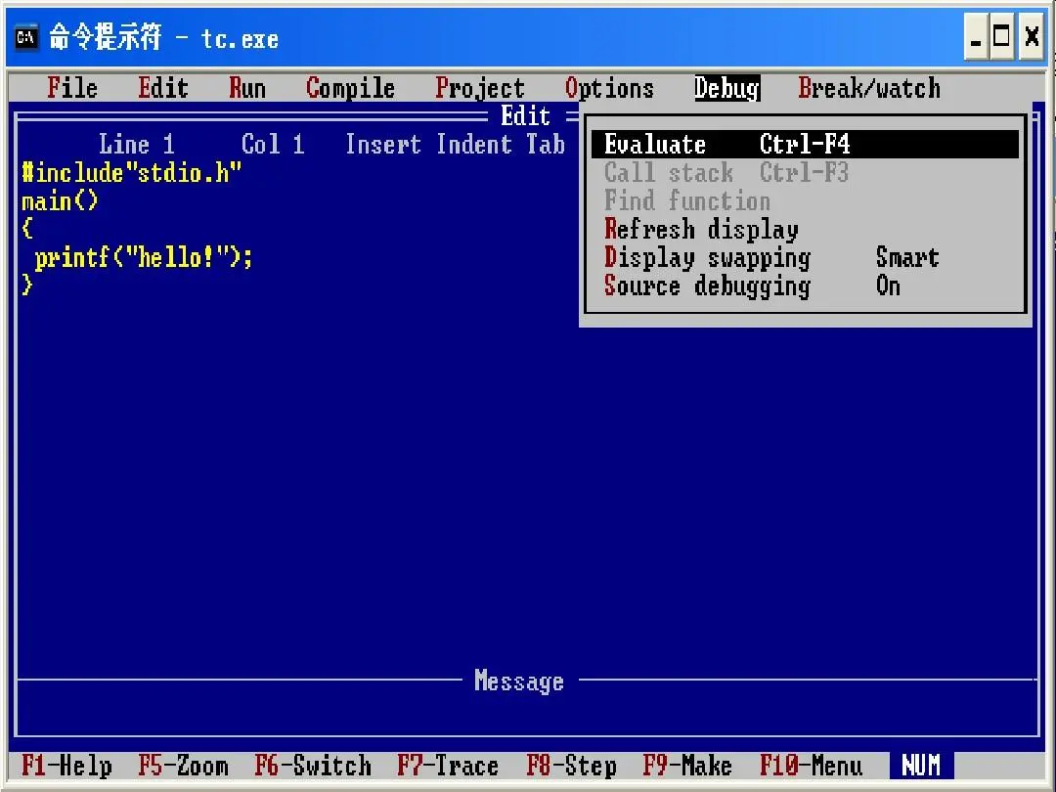Click F6-Switch in the bottom bar
Viewport: 1056px width, 792px height.
coord(312,766)
